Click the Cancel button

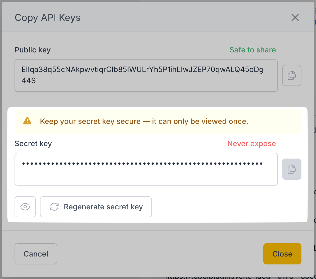(x=36, y=254)
